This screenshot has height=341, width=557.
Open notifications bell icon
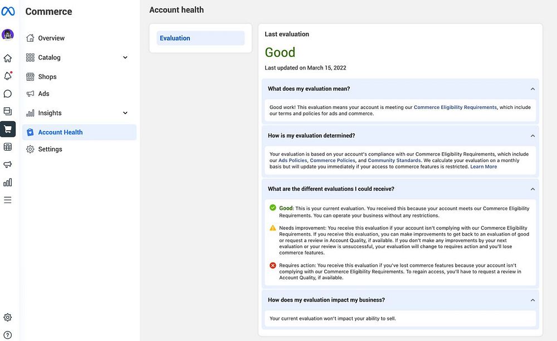(x=7, y=76)
